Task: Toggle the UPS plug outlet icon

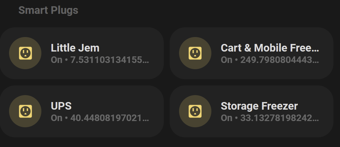Action: (x=25, y=111)
